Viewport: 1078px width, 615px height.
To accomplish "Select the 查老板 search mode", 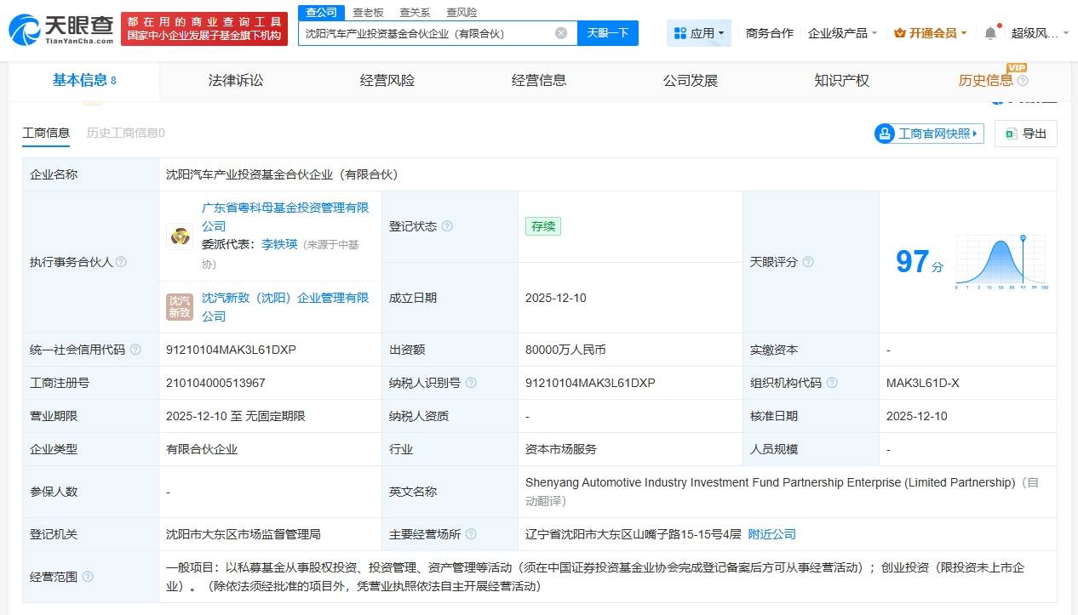I will coord(368,13).
